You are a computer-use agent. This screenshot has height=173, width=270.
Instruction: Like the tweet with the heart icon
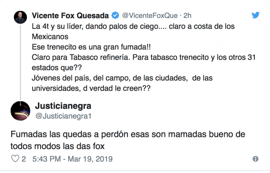pyautogui.click(x=15, y=158)
